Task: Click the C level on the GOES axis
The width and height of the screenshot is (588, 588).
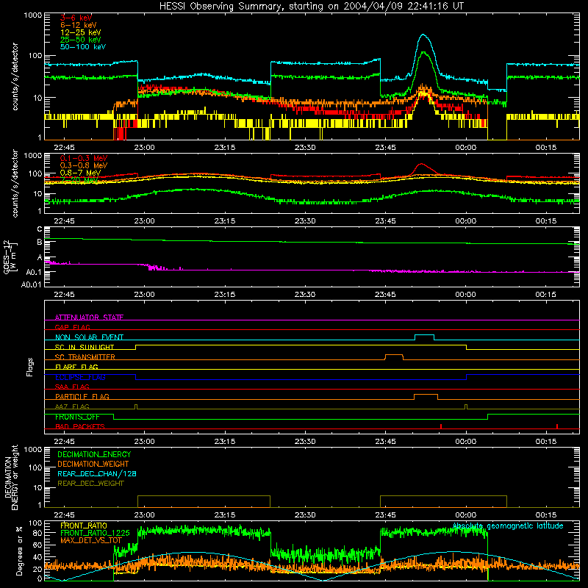Action: 40,229
